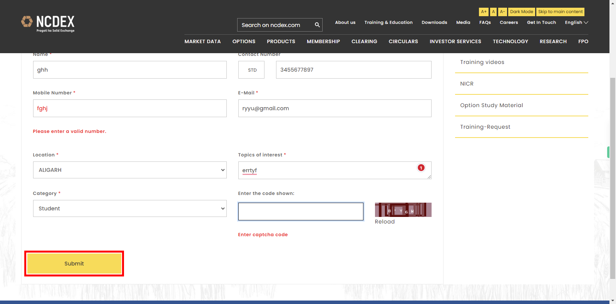Open Training & Education link
The height and width of the screenshot is (304, 616).
pos(388,22)
